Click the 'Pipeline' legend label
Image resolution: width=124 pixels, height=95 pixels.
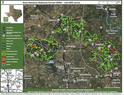coord(9,46)
